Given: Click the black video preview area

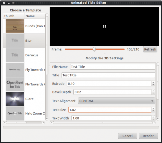Looking at the screenshot, I should point(105,26).
